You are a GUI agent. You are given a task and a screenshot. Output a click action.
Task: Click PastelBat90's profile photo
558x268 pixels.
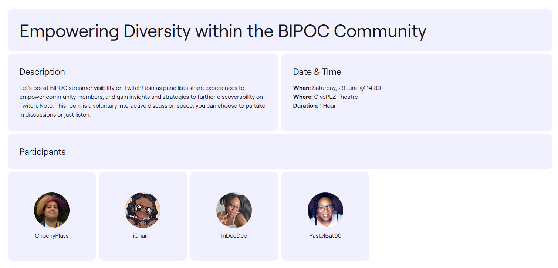click(x=325, y=210)
